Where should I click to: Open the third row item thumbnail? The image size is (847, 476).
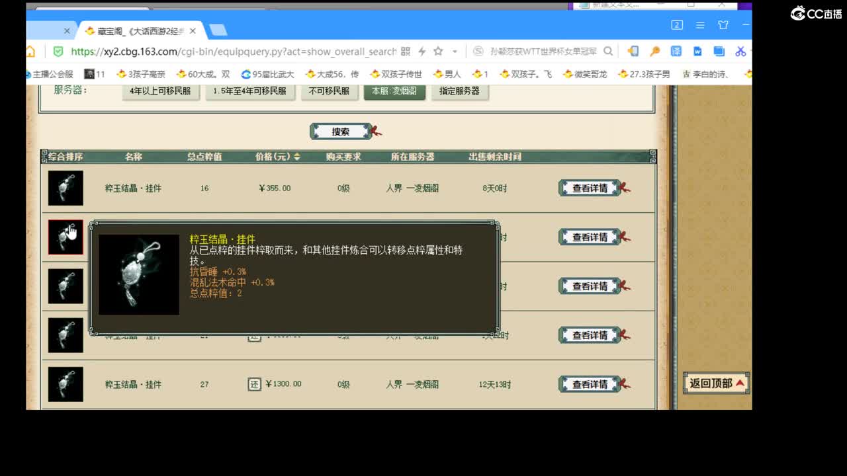pos(66,286)
